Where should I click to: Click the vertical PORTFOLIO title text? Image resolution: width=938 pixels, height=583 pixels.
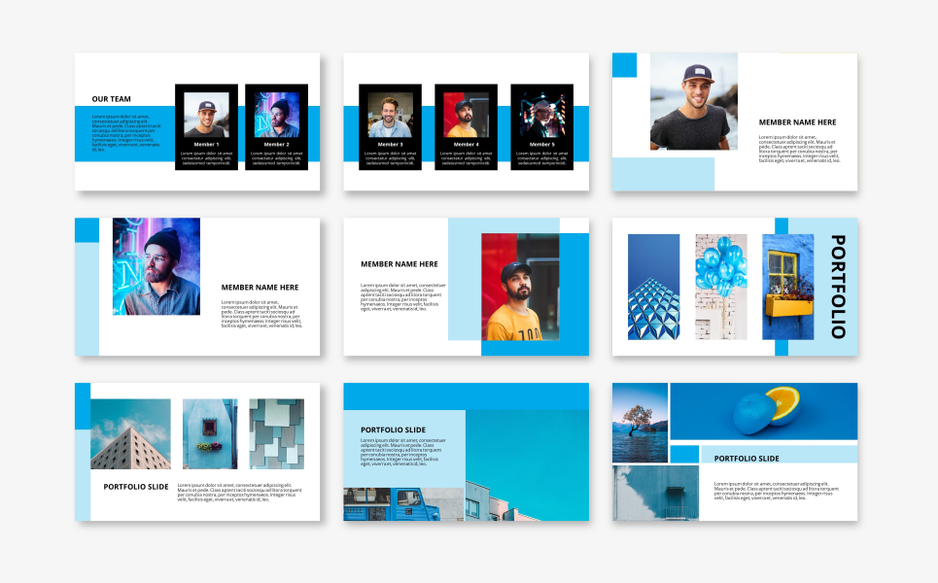click(837, 287)
